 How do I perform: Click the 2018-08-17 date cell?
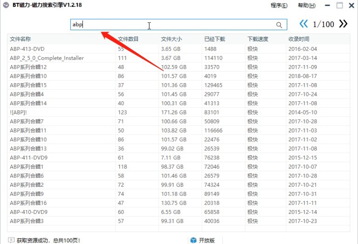(303, 76)
